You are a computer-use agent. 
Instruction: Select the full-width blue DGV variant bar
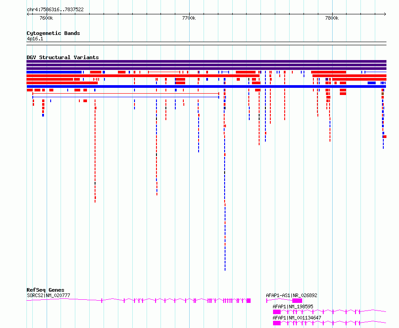tap(206, 86)
